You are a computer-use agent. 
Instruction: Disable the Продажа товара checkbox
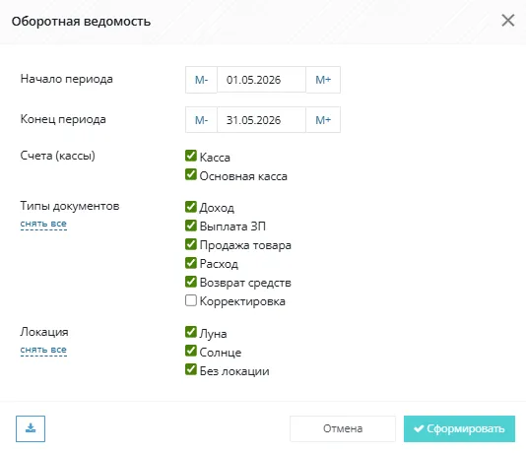click(x=191, y=244)
